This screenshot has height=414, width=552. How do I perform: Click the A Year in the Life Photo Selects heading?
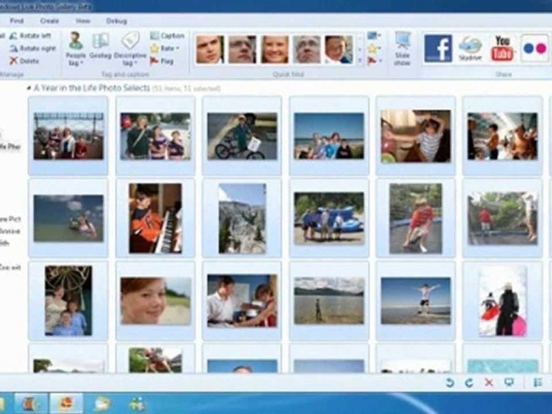click(x=92, y=87)
